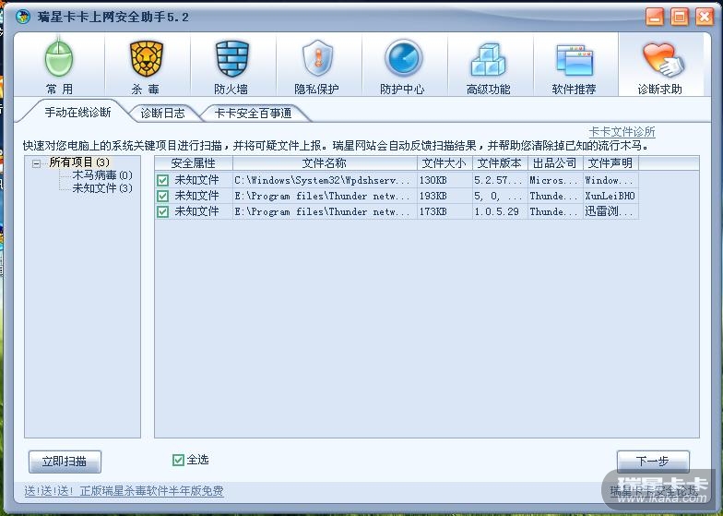Click the Window... declaration cell
The height and width of the screenshot is (516, 723).
pos(609,180)
